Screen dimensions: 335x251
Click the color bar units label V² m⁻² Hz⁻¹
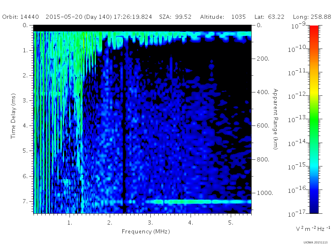tap(313, 228)
